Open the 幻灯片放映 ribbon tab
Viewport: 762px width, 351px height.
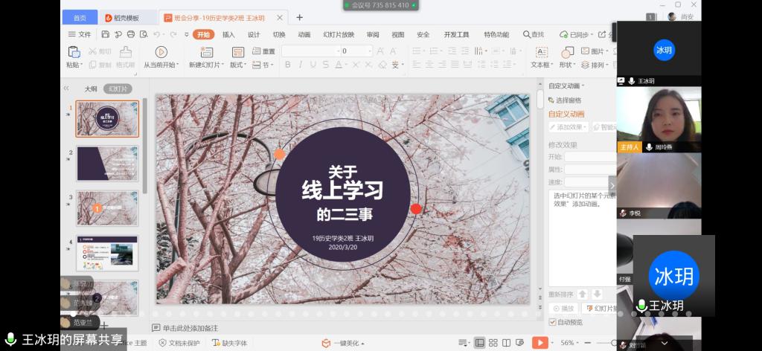pos(339,34)
